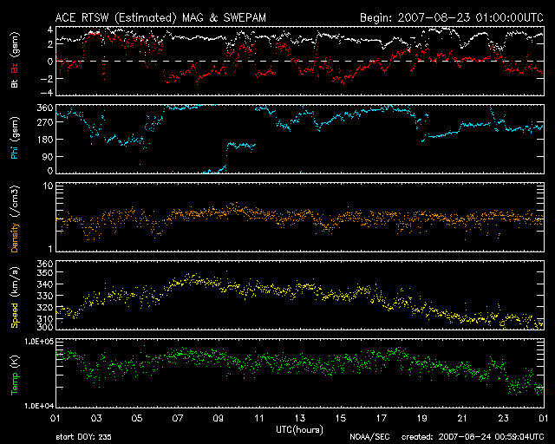
Task: Click the '340' tick on the Speed axis
Action: click(45, 284)
